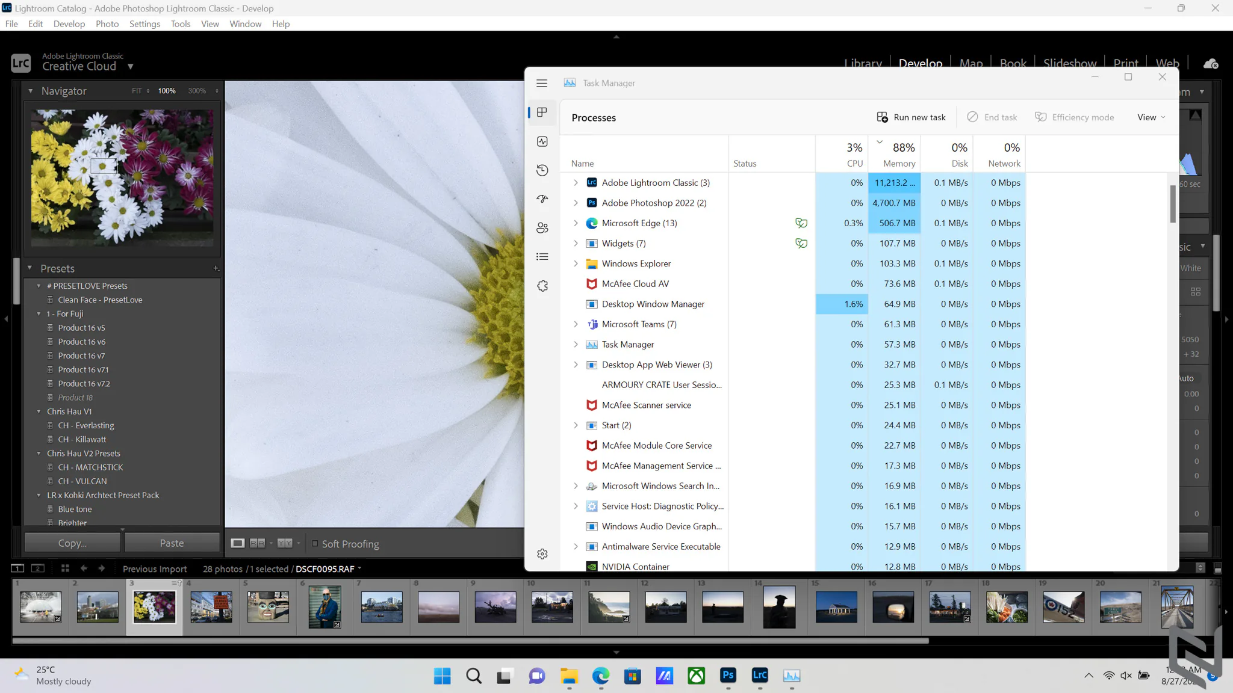Click the Task Manager vertical scrollbar thumb
Viewport: 1233px width, 693px height.
[1173, 204]
